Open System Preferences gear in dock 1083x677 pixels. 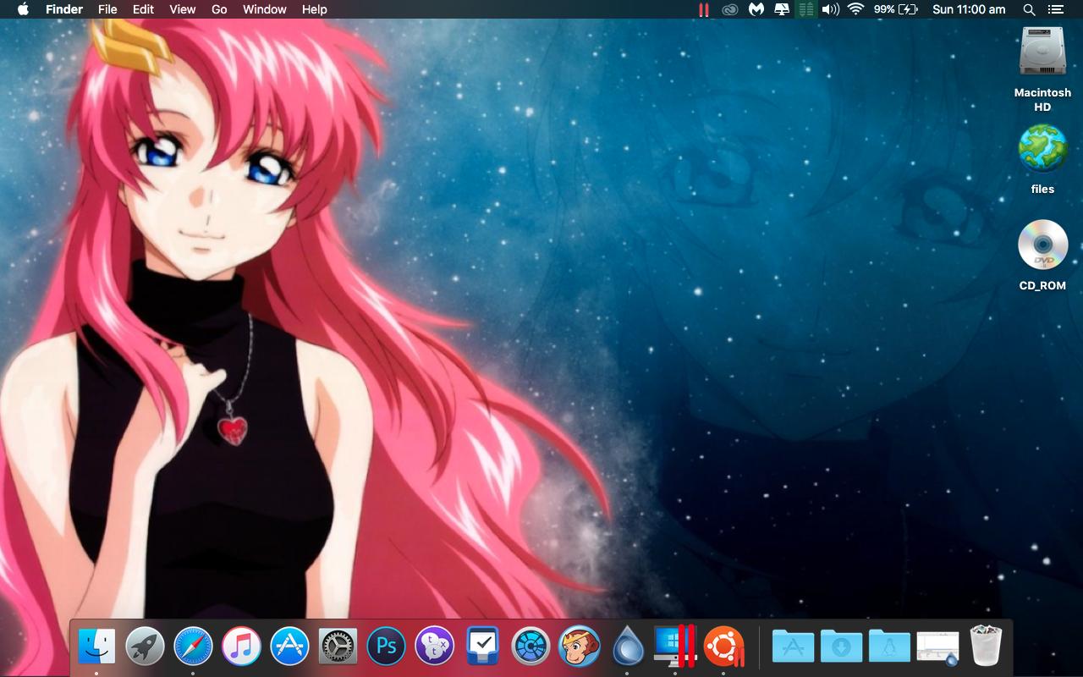[x=338, y=647]
